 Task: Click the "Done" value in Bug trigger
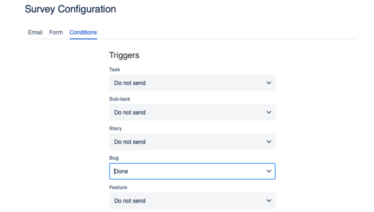121,171
